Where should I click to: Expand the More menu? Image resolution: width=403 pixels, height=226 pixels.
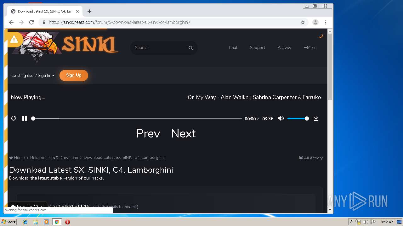point(310,48)
